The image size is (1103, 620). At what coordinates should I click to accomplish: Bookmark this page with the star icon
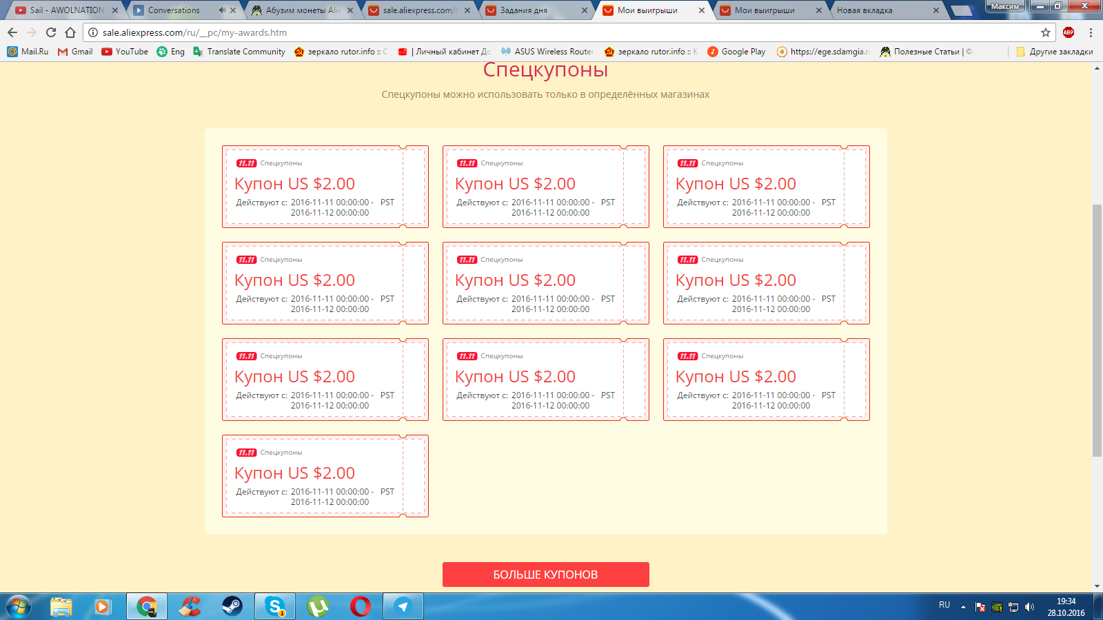[1046, 32]
